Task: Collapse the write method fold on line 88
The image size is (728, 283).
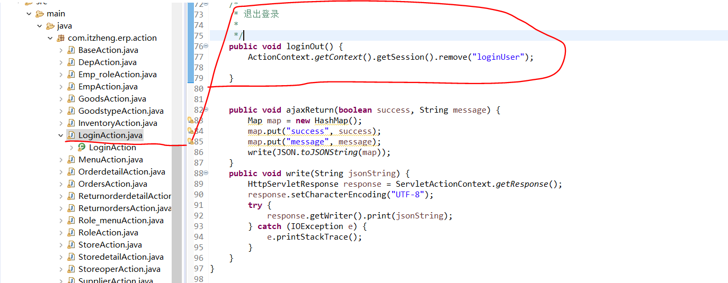Action: point(206,173)
